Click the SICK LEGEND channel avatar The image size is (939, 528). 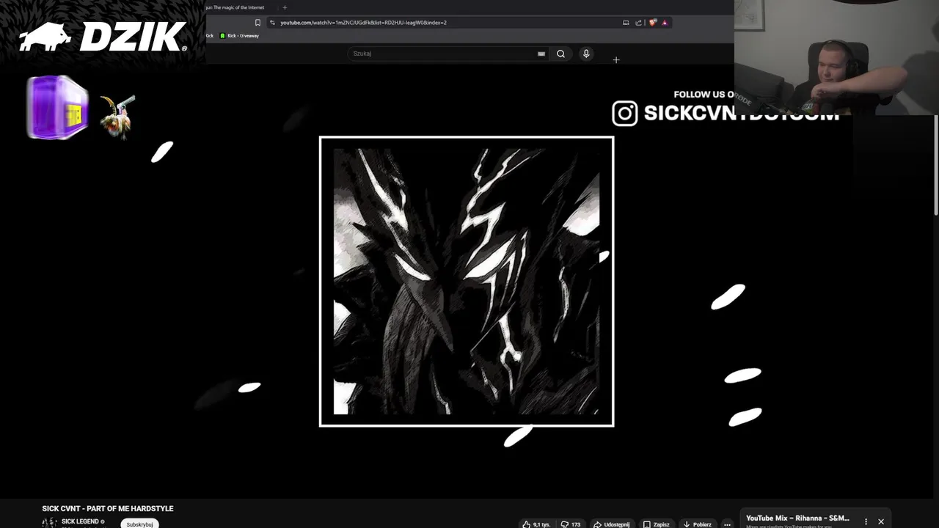[x=49, y=522]
